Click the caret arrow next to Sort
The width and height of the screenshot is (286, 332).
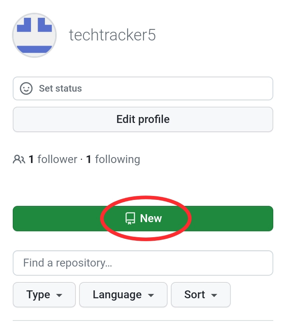214,296
